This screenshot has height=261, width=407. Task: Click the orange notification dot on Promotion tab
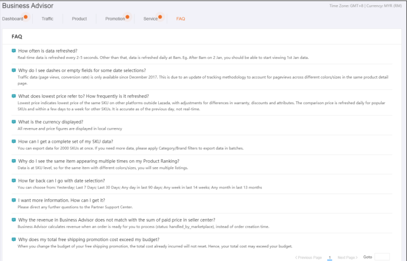pyautogui.click(x=128, y=16)
